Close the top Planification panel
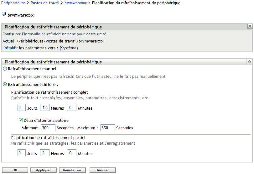The width and height of the screenshot is (254, 174). point(250,27)
